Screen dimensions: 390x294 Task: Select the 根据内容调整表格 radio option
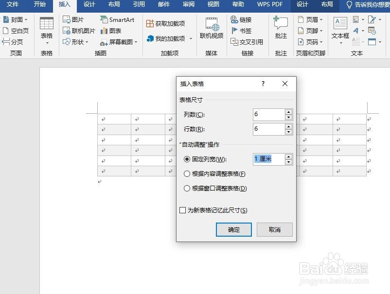[x=187, y=173]
